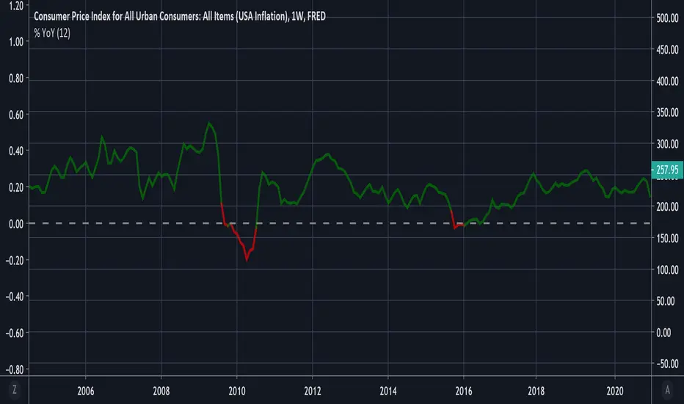Click the 450.00 right price scale label
The height and width of the screenshot is (404, 684).
point(667,50)
